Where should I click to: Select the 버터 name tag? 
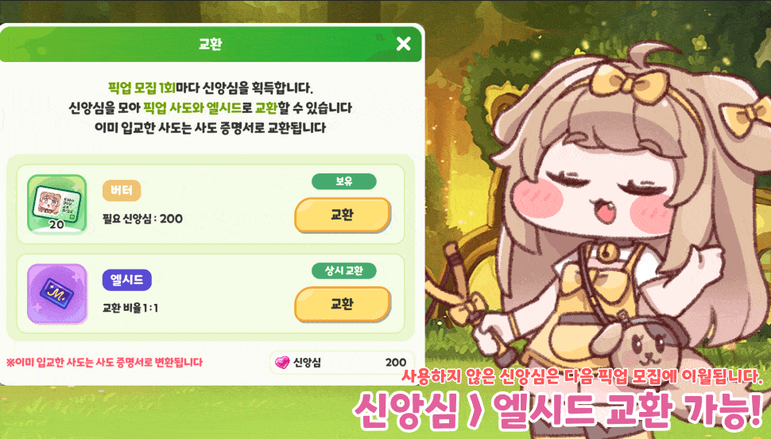coord(122,190)
